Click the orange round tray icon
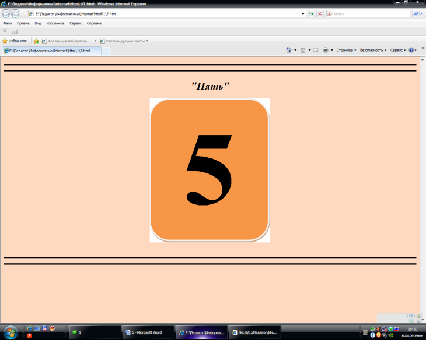Viewport: 426px width, 340px height. pyautogui.click(x=379, y=335)
